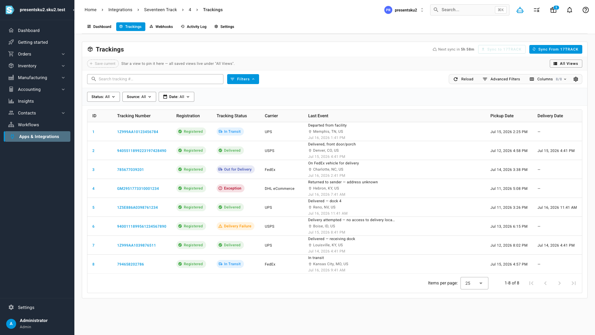Open the Date: All filter dropdown

tap(176, 97)
